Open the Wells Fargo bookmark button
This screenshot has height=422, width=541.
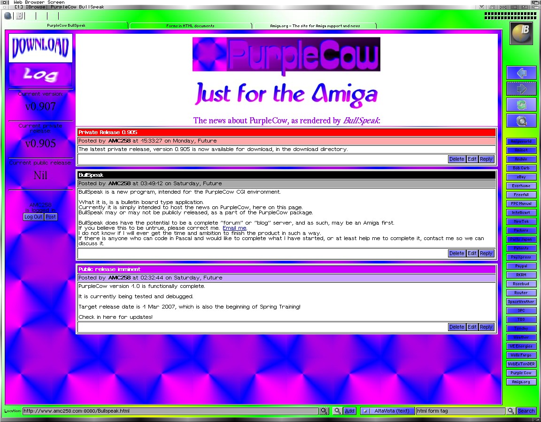[521, 355]
